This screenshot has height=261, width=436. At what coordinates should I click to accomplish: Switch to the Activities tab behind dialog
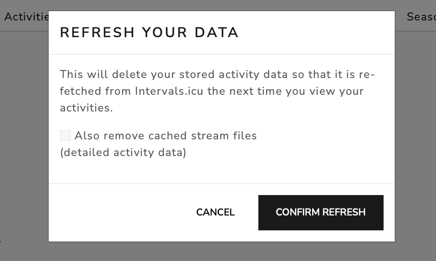[26, 17]
